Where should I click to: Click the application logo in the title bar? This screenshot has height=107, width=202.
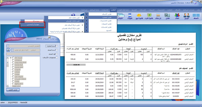(195, 3)
